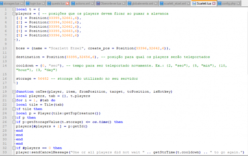Viewport: 248px width, 156px height.
Task: Click 'getTopCreature()' on line 24
Action: pos(82,113)
